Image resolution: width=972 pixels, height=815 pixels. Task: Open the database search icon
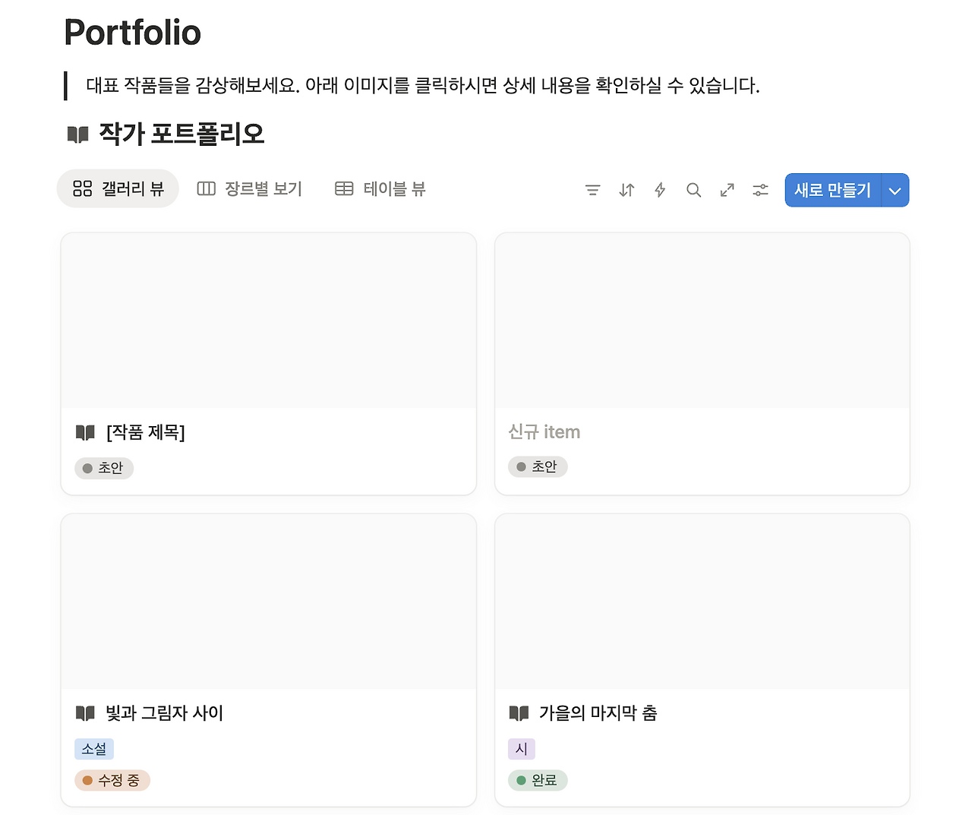693,190
